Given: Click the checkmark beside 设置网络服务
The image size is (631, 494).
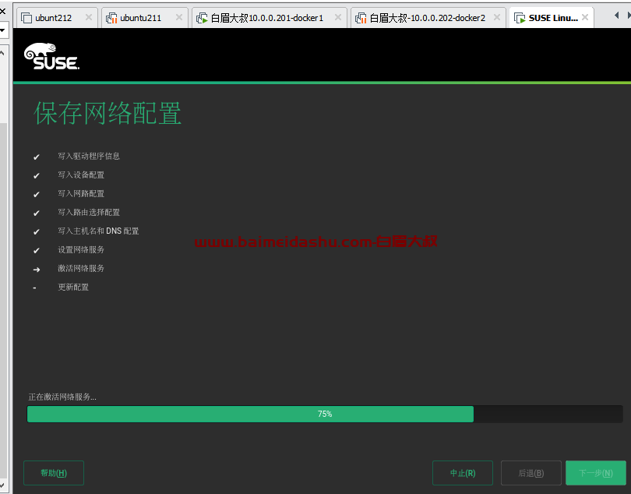Looking at the screenshot, I should point(36,250).
